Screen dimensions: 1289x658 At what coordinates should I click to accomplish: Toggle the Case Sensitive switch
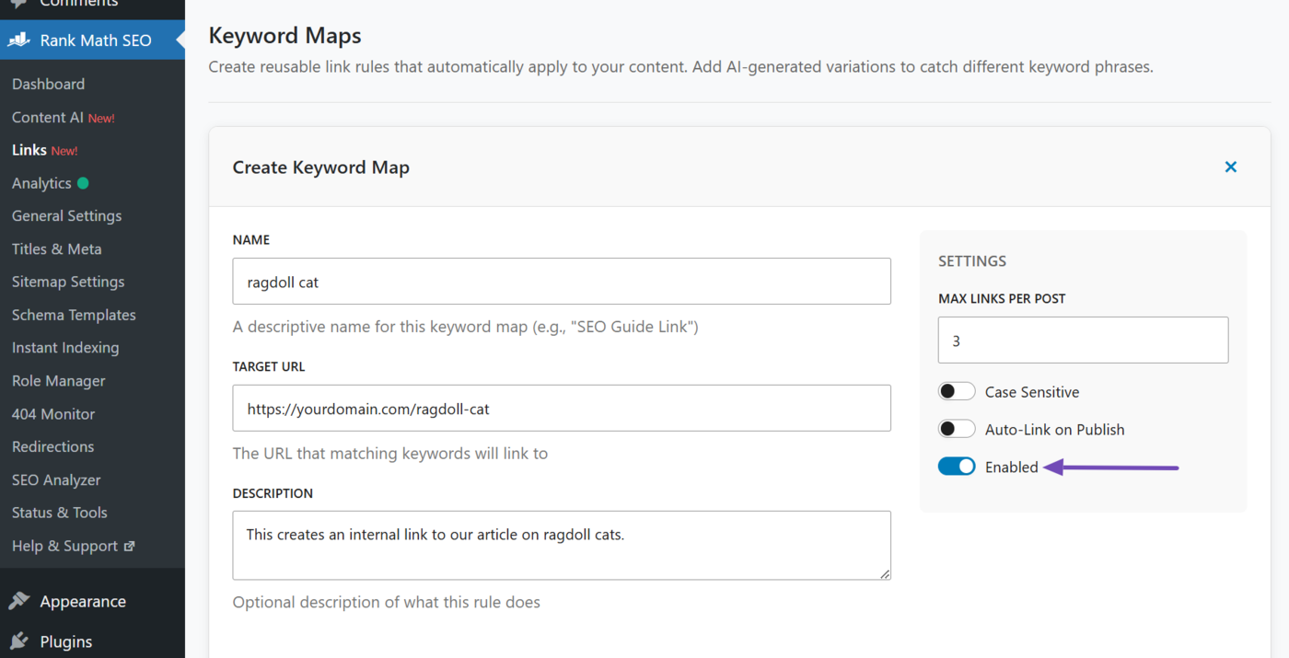point(957,392)
